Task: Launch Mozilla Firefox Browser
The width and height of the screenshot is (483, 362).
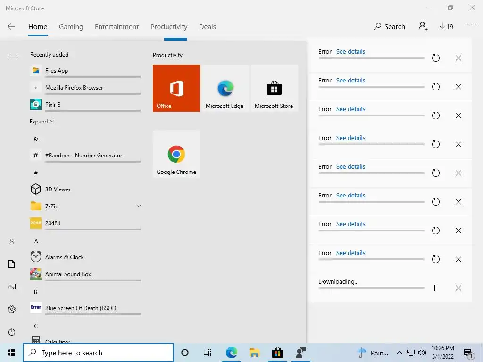Action: (x=85, y=88)
